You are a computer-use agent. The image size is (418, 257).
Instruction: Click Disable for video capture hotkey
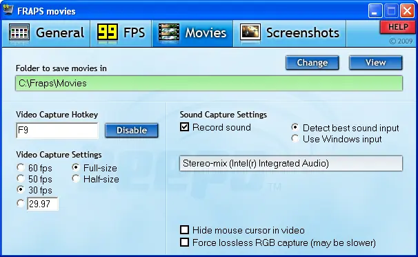(132, 131)
